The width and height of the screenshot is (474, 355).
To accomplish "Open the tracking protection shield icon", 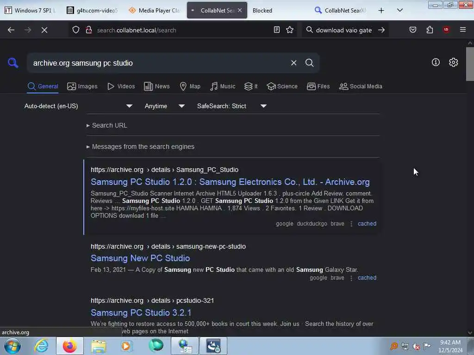I will [x=76, y=30].
